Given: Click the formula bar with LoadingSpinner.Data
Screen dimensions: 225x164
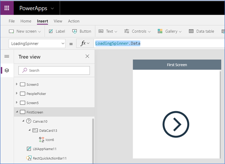Looking at the screenshot, I should (x=159, y=43).
